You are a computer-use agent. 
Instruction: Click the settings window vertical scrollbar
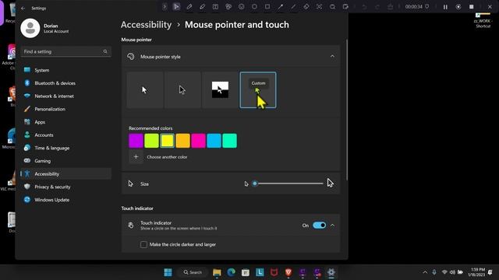tap(346, 110)
